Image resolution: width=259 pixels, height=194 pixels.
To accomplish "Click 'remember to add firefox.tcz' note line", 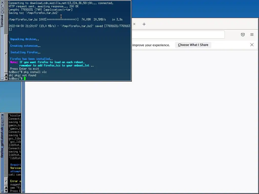I will pos(56,65).
